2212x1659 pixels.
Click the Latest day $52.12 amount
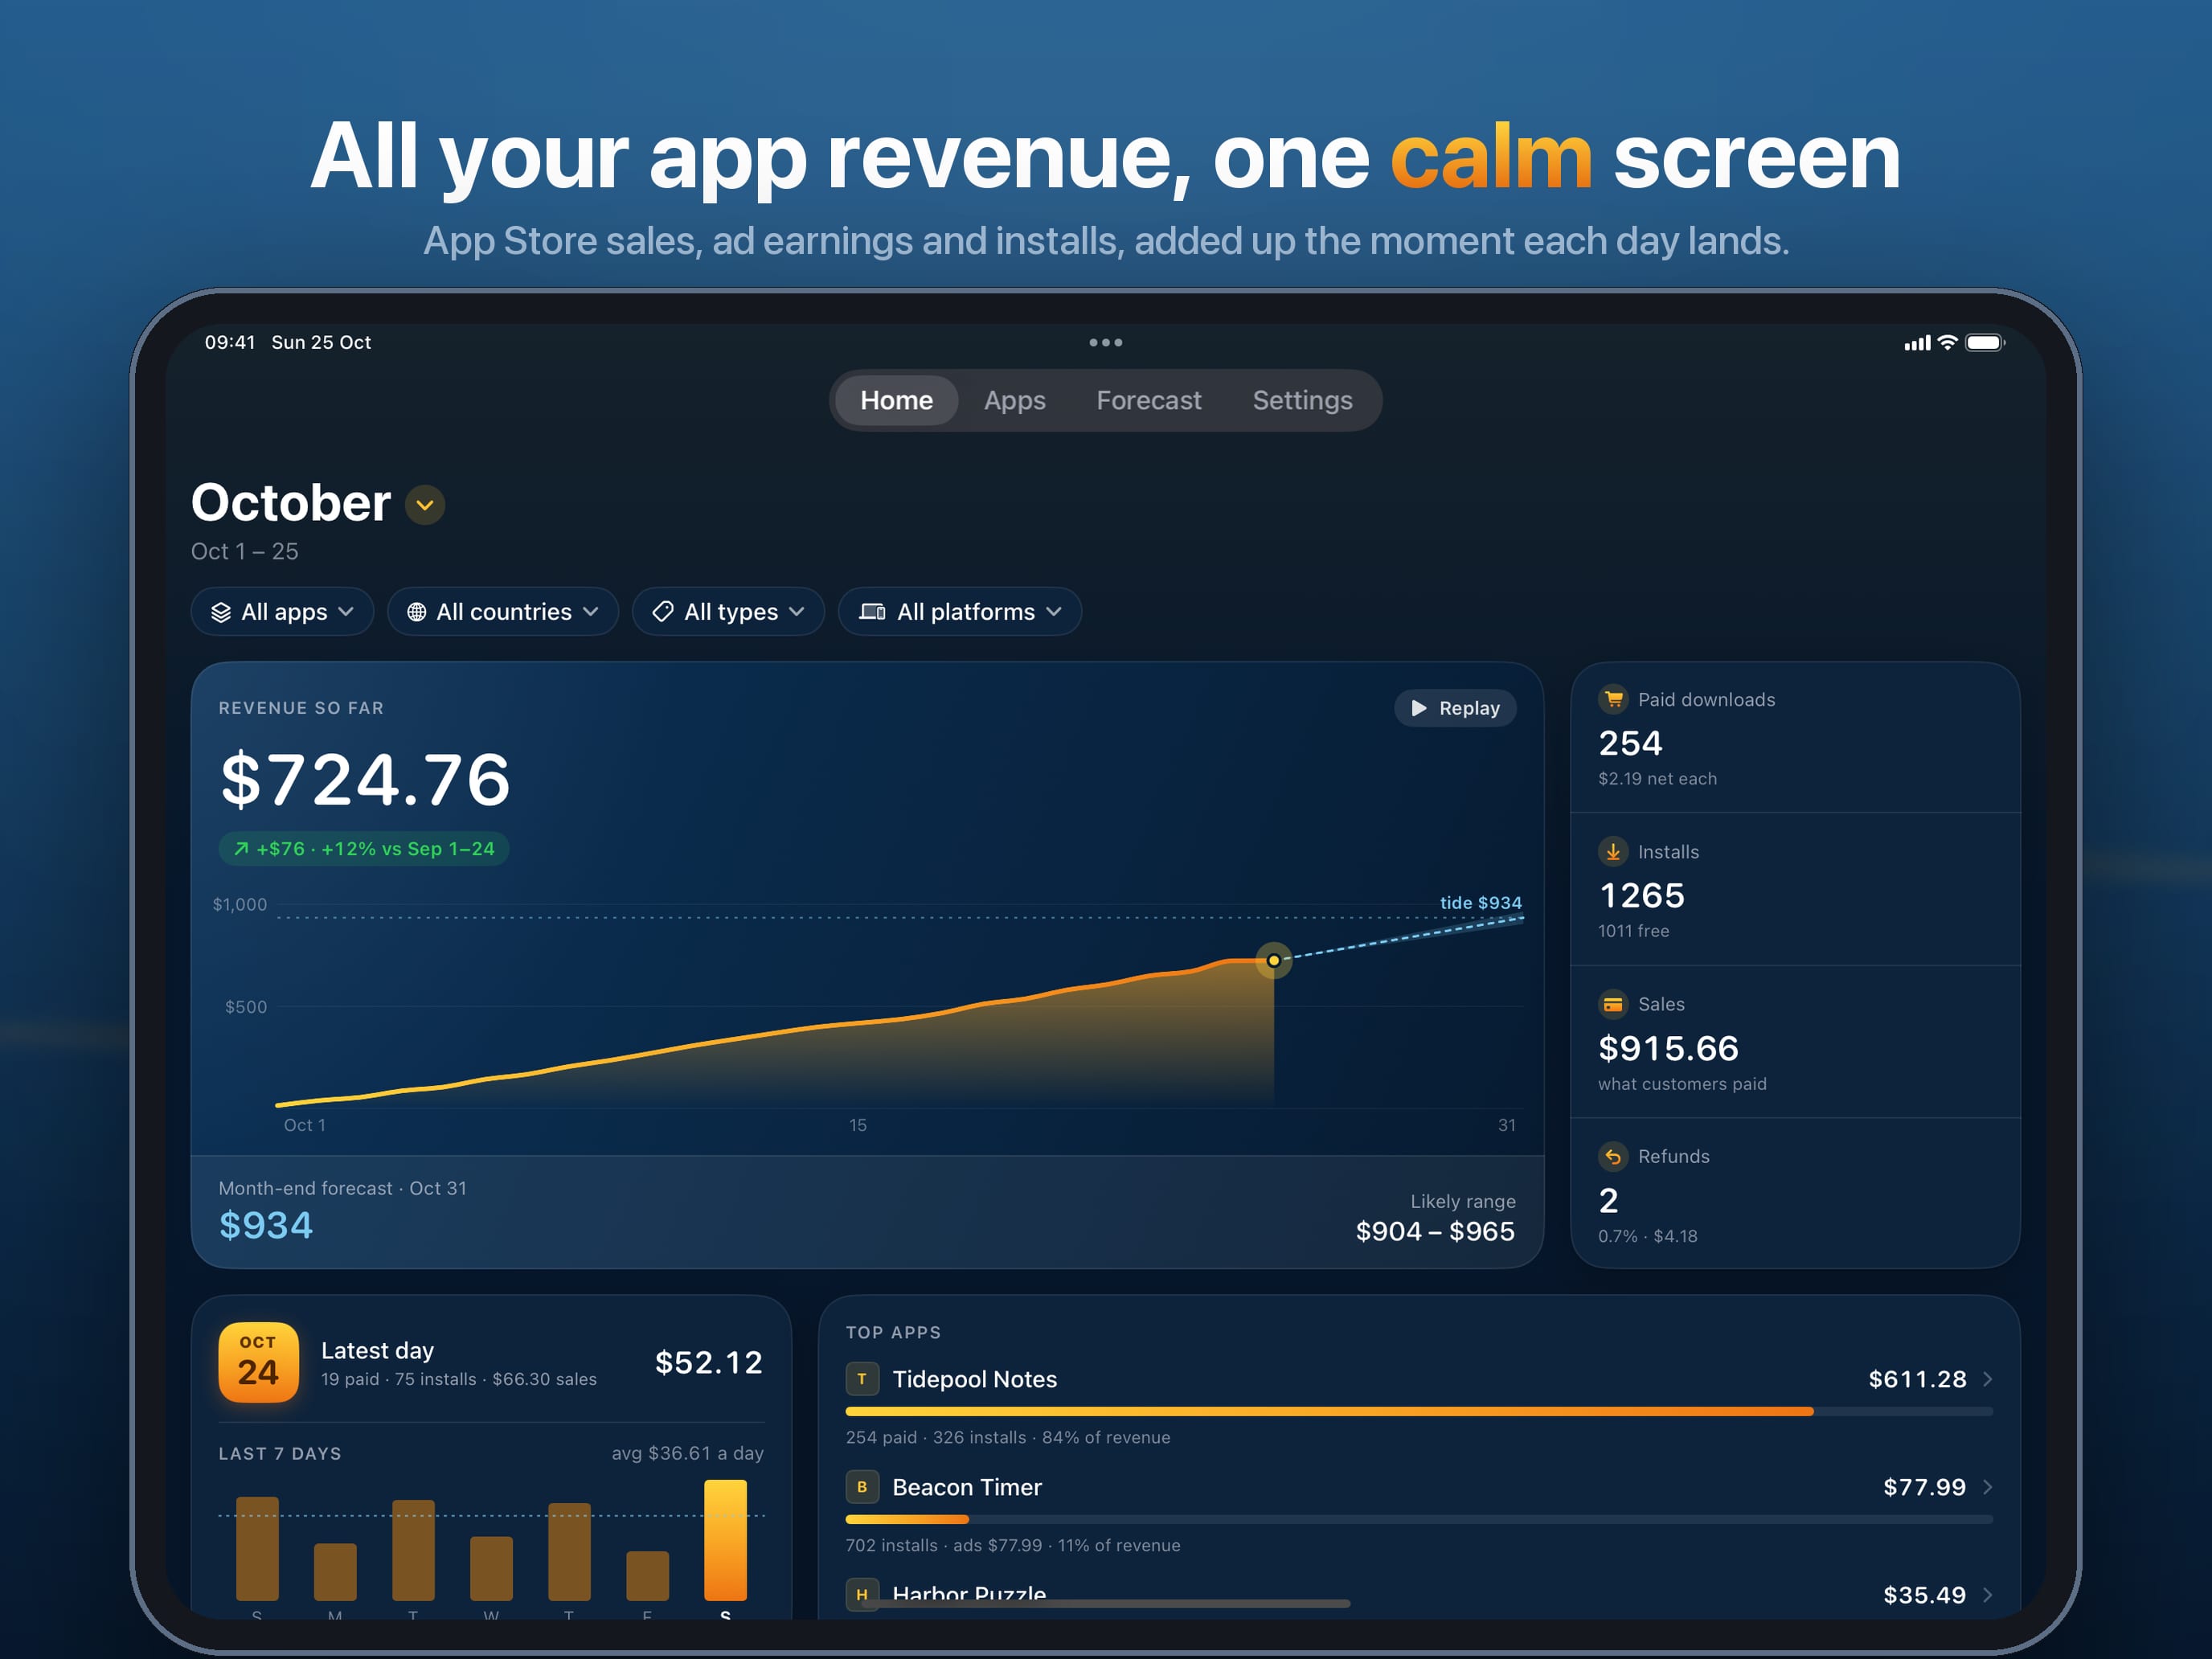click(x=708, y=1362)
